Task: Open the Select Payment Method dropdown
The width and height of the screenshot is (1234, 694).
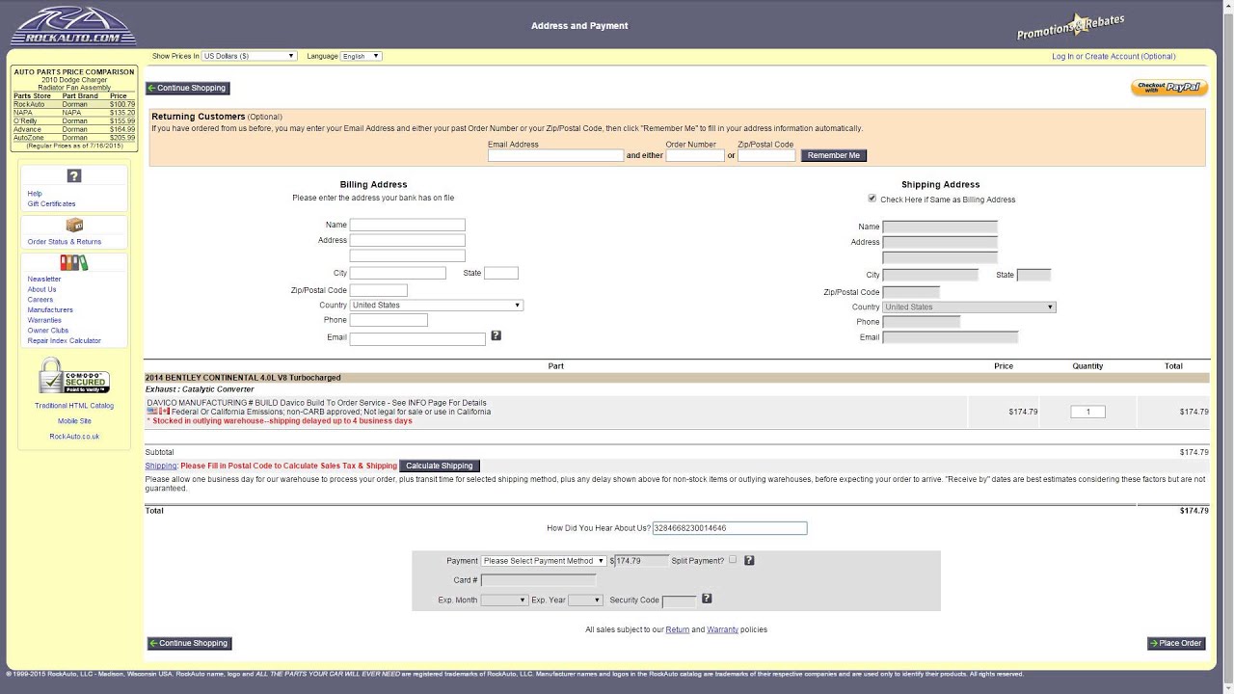Action: pyautogui.click(x=544, y=560)
